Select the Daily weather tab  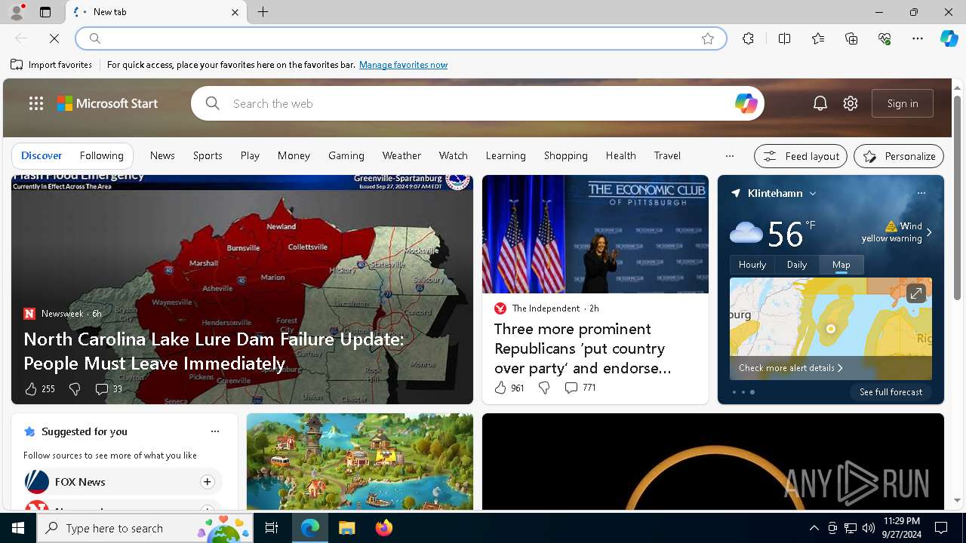click(x=797, y=265)
